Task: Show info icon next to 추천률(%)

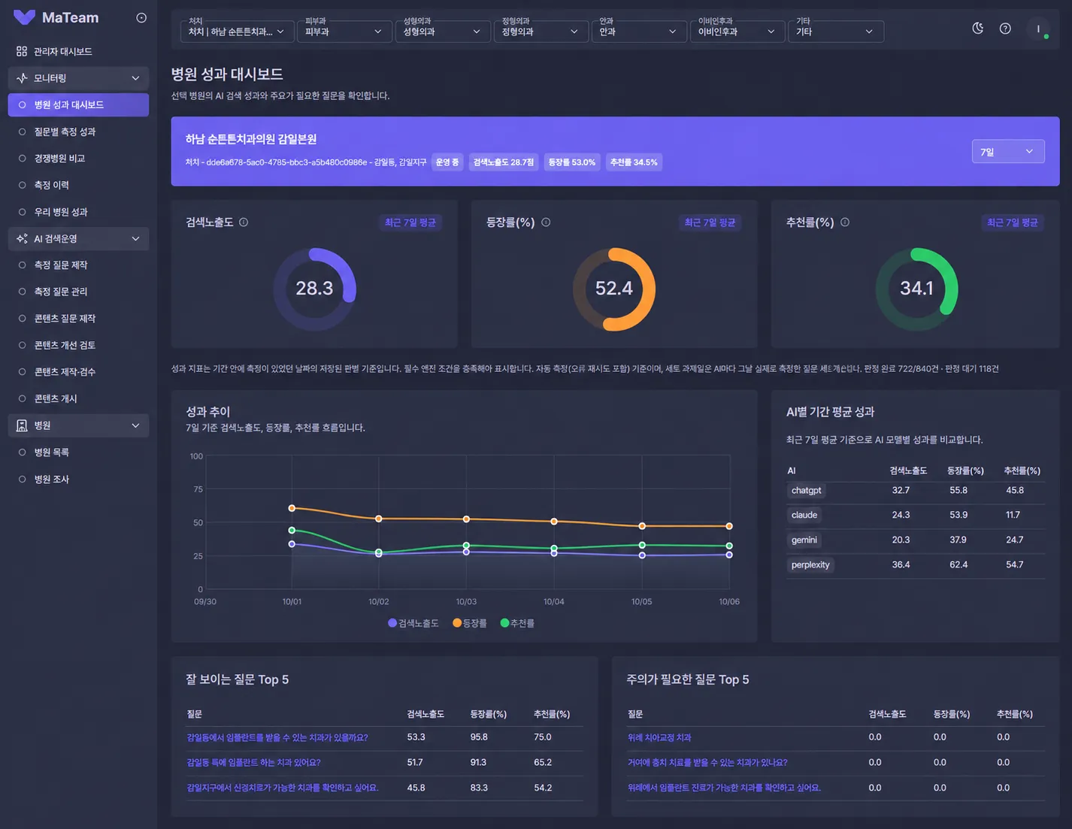Action: click(845, 222)
